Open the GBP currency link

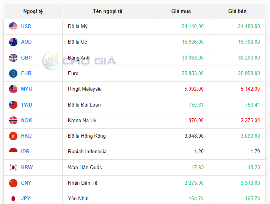pos(26,58)
